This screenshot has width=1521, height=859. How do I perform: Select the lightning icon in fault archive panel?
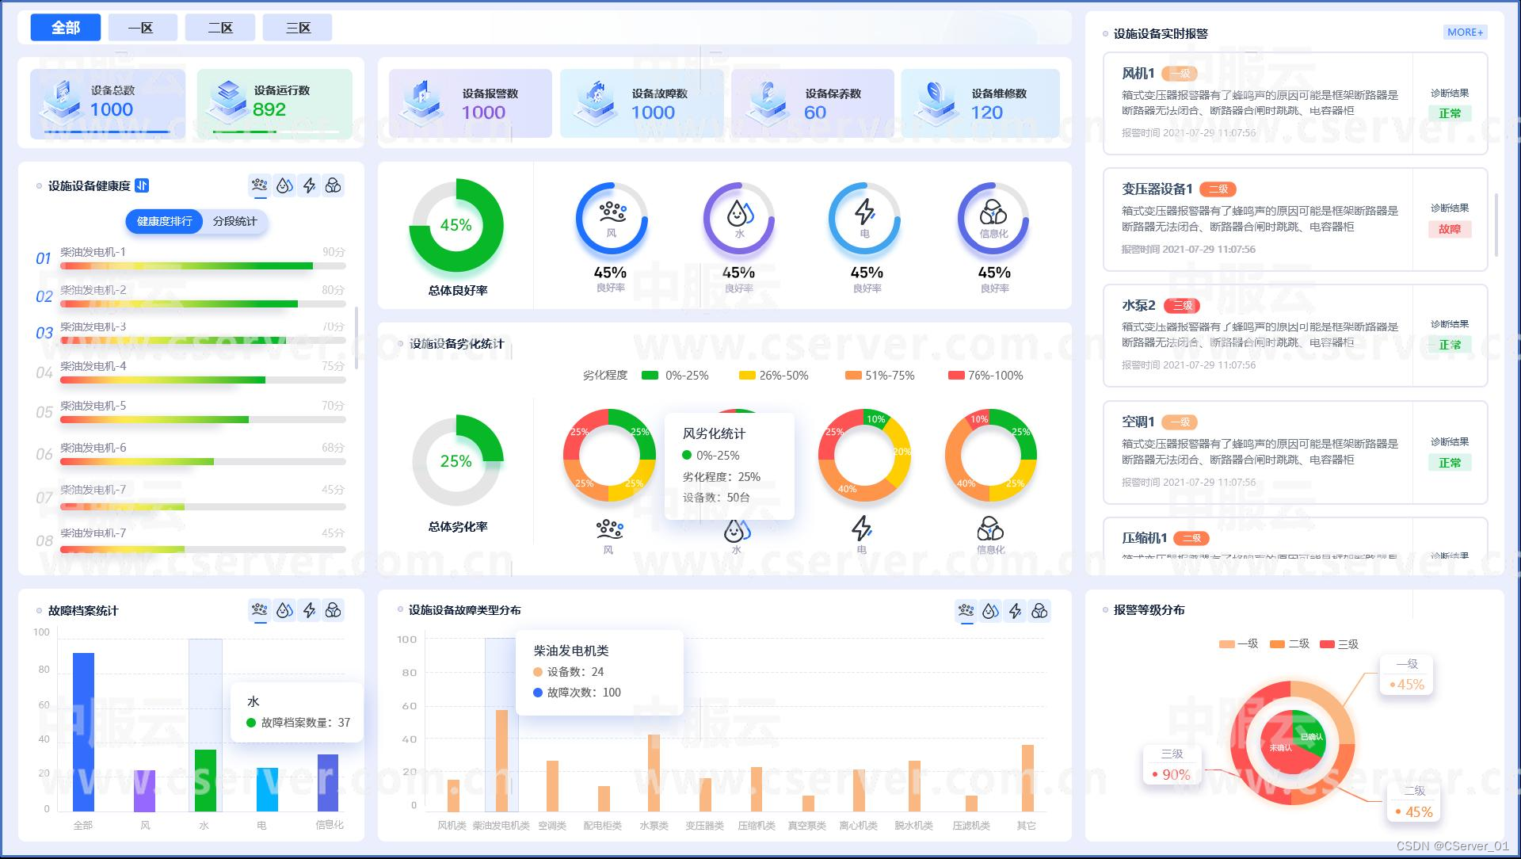(309, 610)
